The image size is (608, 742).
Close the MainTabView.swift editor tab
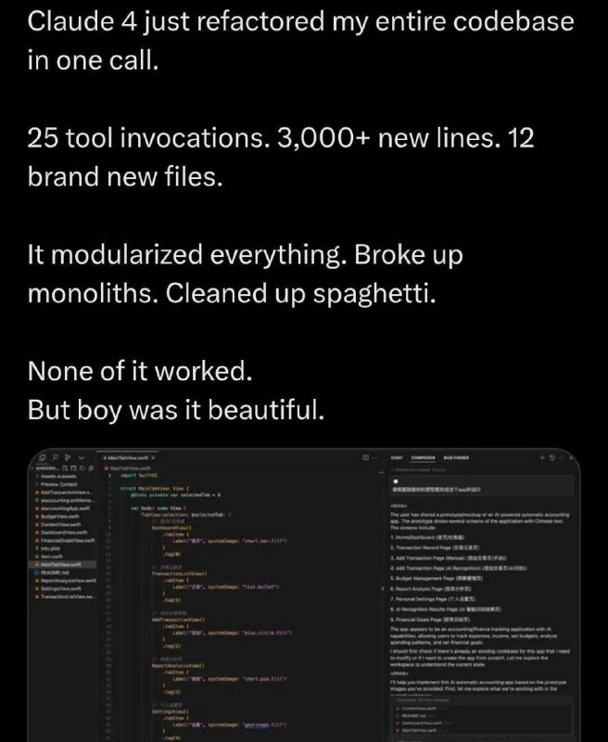click(153, 457)
